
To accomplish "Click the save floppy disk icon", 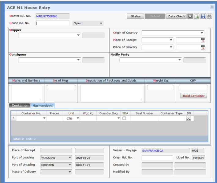I will pos(203,16).
